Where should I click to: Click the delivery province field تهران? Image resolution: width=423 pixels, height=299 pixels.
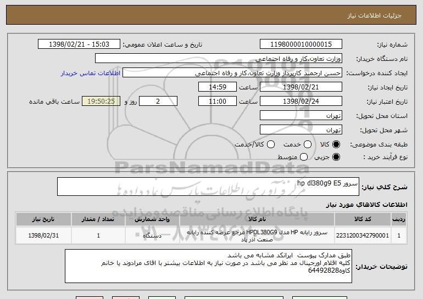click(x=301, y=116)
